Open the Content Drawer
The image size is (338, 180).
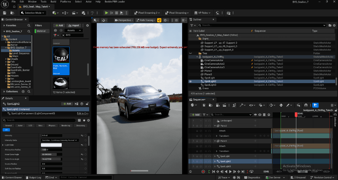12,178
